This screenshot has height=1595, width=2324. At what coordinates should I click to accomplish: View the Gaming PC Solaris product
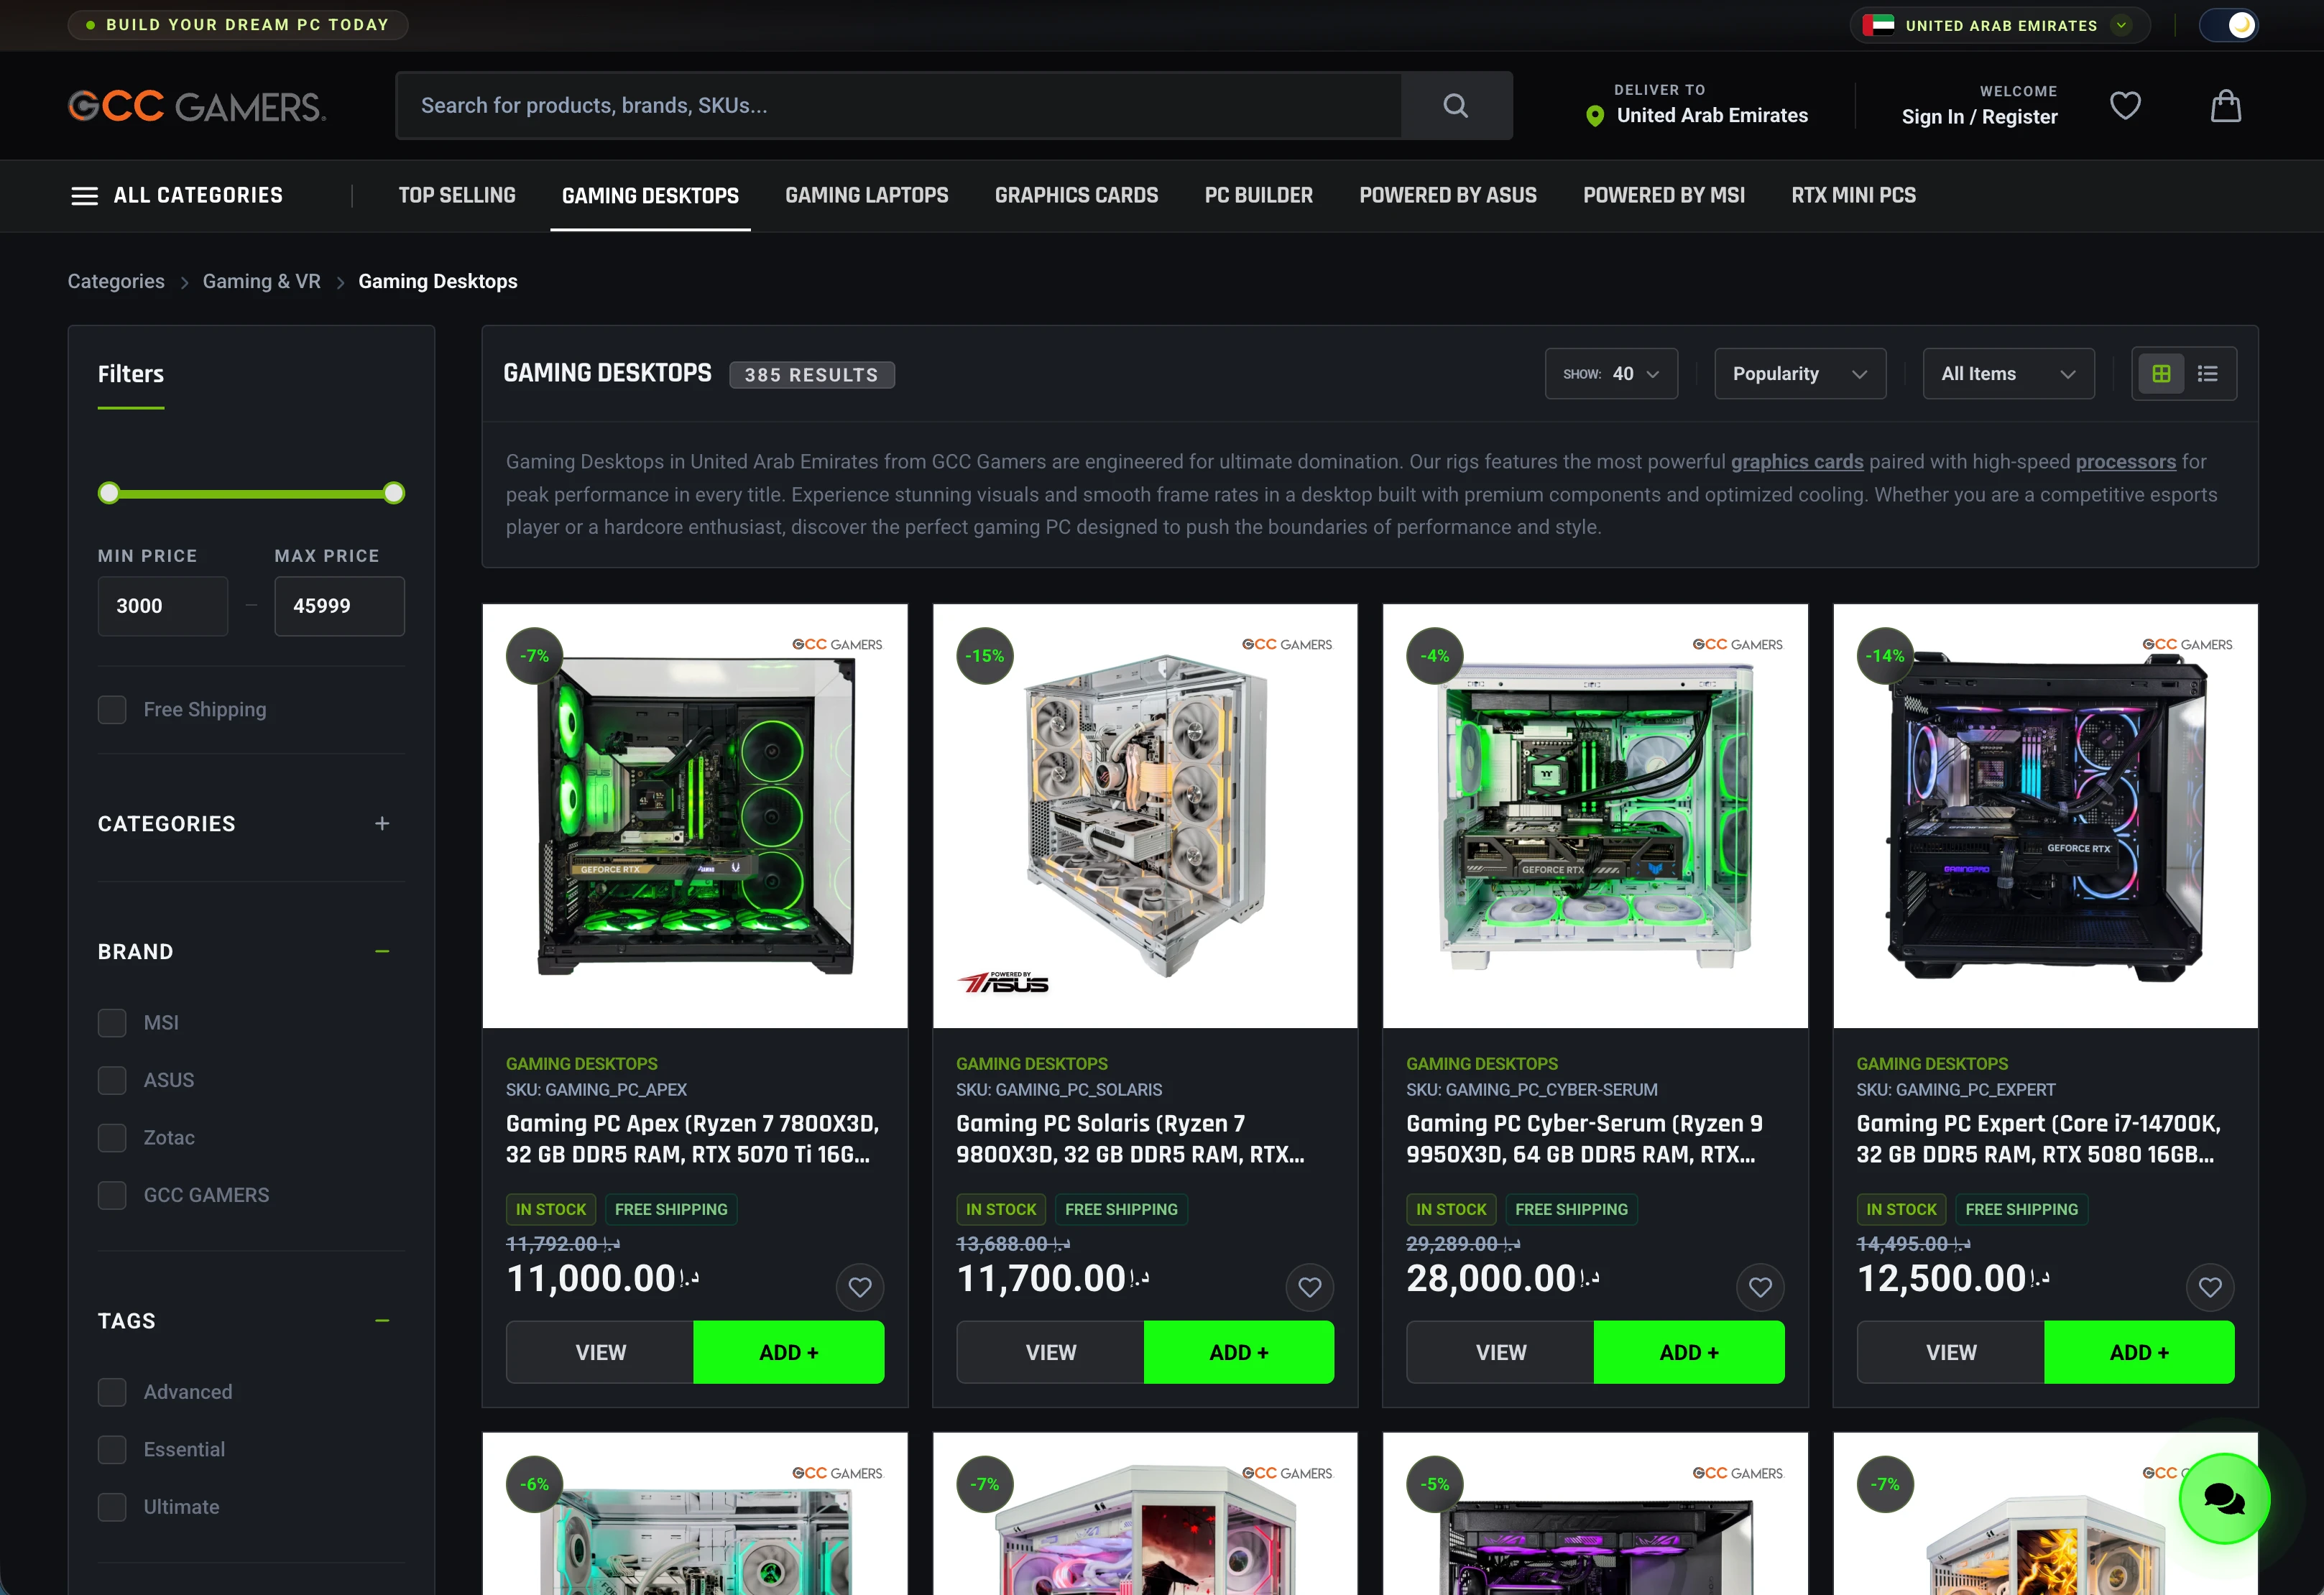click(1050, 1352)
